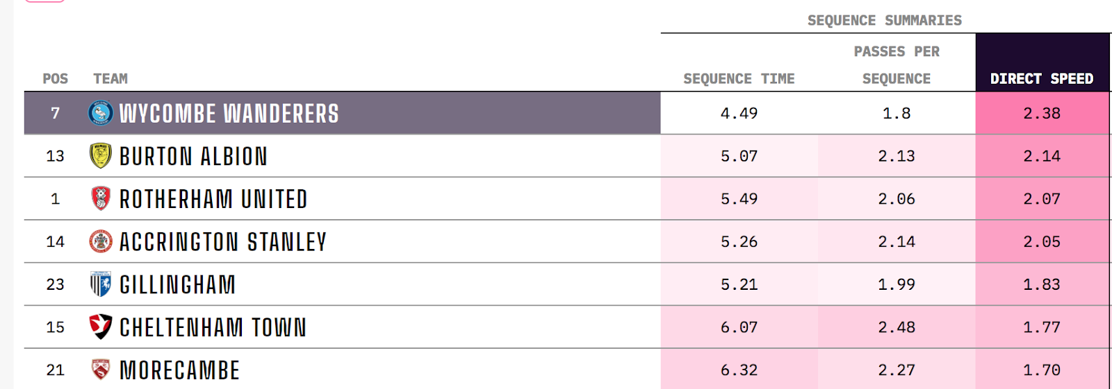
Task: Click the Cheltenham Town club crest
Action: (x=101, y=327)
